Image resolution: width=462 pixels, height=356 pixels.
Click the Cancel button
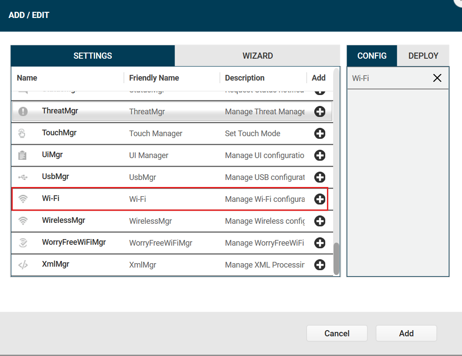[337, 333]
